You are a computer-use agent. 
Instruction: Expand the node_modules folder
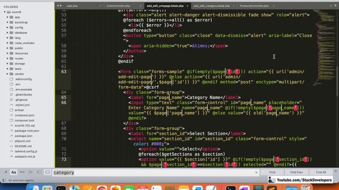coord(7,43)
